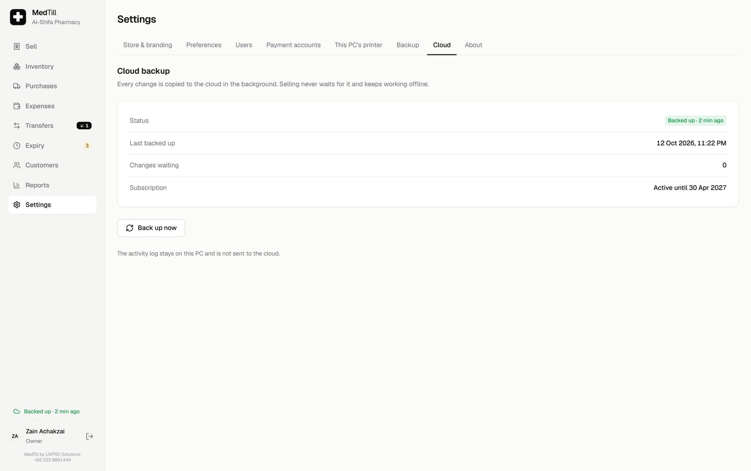Click the cloud icon in sidebar backup status
This screenshot has height=471, width=751.
tap(16, 412)
